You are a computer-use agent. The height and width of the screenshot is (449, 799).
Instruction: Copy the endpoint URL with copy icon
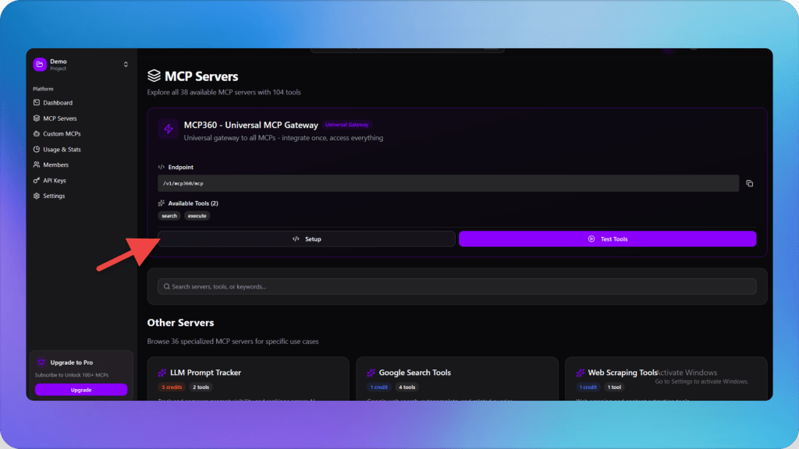(x=750, y=183)
